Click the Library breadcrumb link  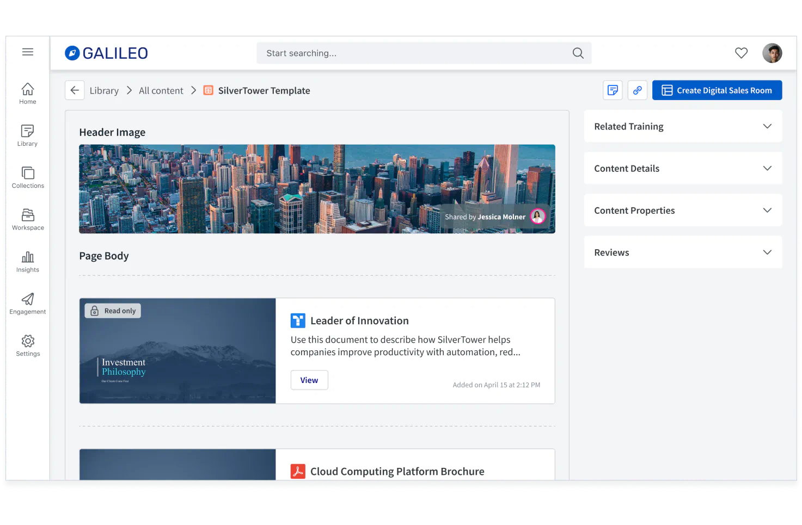[104, 90]
